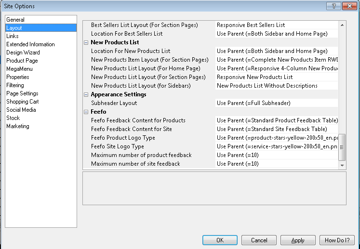
Task: Open Design Wizard in sidebar
Action: pos(23,52)
